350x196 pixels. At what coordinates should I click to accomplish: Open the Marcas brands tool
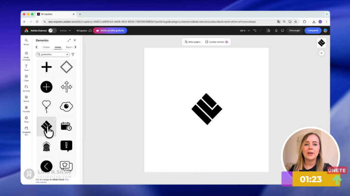[26, 99]
